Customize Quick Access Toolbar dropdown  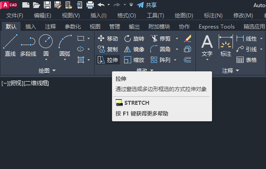[131, 5]
